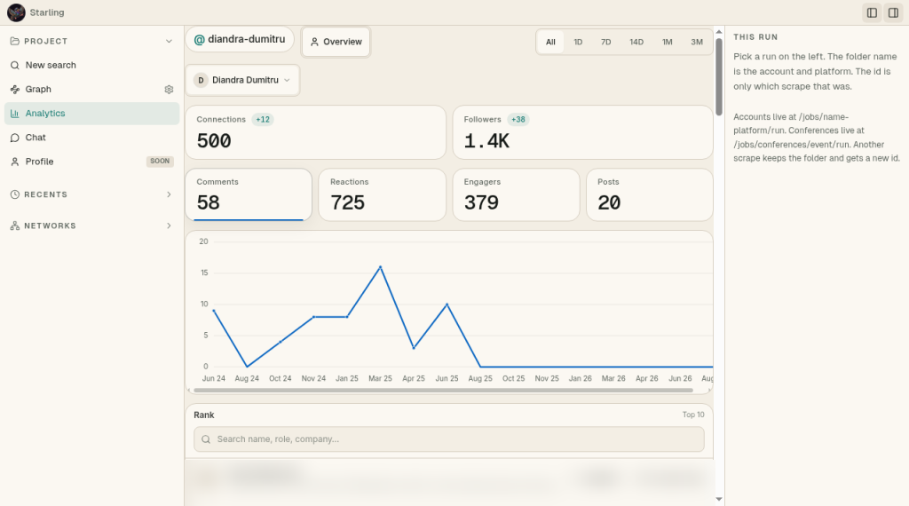
Task: Click the Jun 25 data point on chart
Action: point(447,304)
